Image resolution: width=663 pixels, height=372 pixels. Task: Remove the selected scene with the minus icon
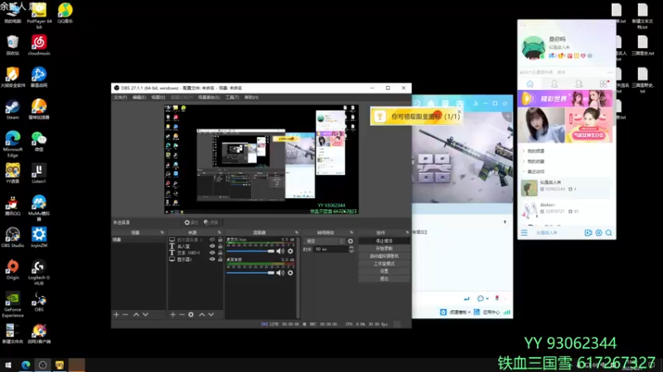(x=125, y=315)
